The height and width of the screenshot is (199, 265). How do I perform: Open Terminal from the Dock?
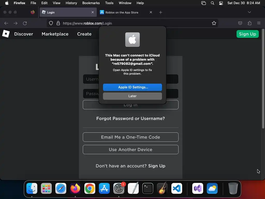point(148,188)
